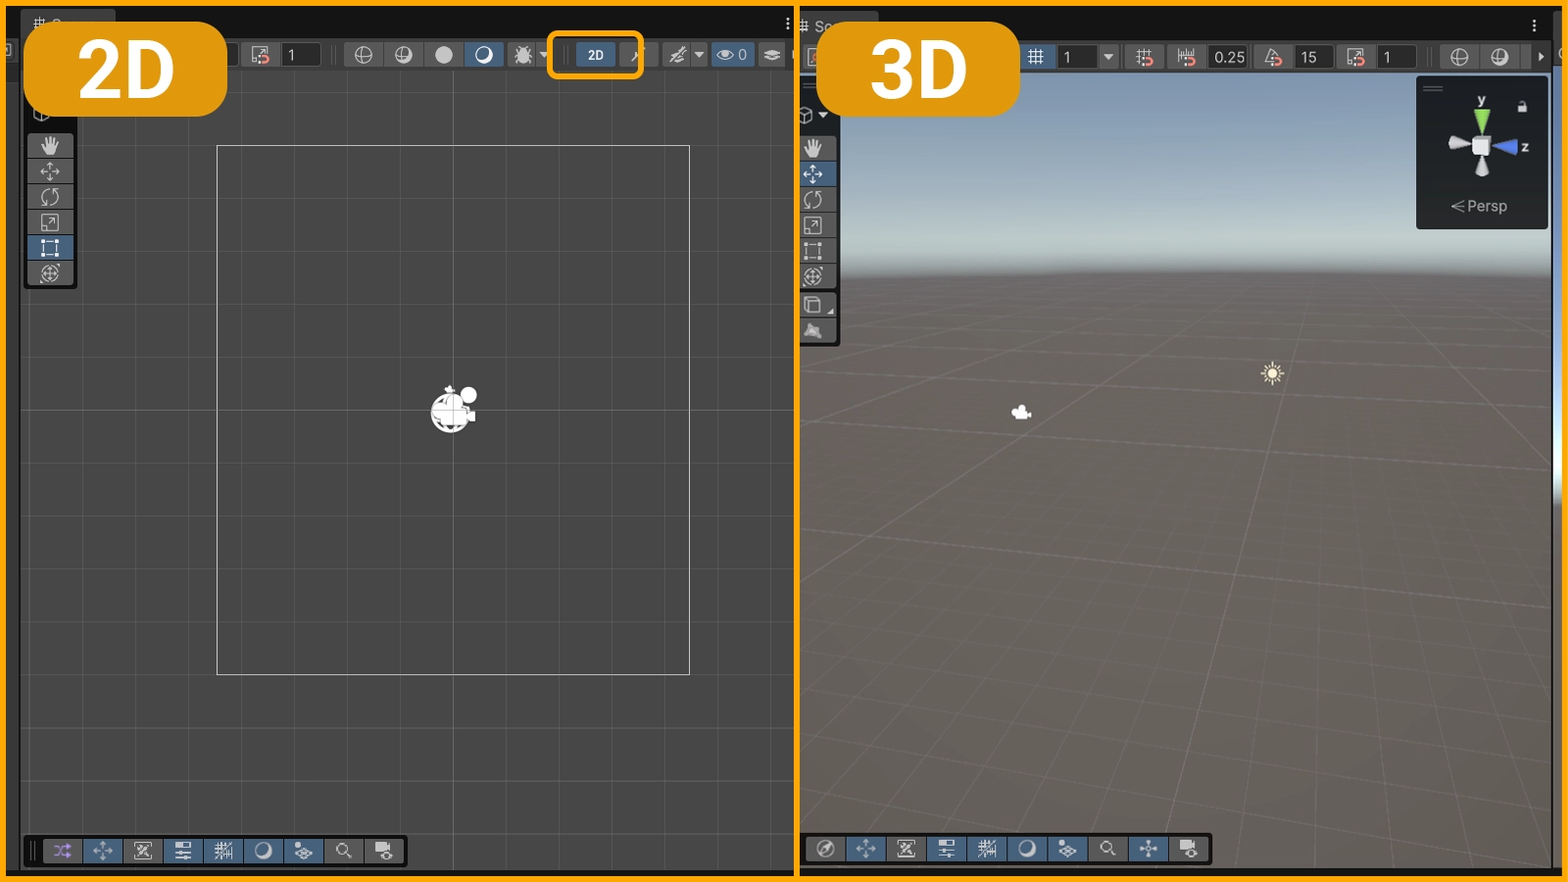Click the 0.25 increment snap field
The width and height of the screenshot is (1568, 882).
point(1228,57)
